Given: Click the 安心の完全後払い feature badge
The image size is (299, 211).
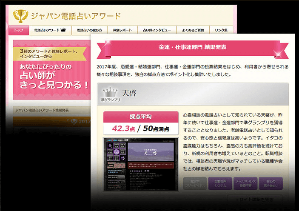Looking at the screenshot, I should click(271, 183).
